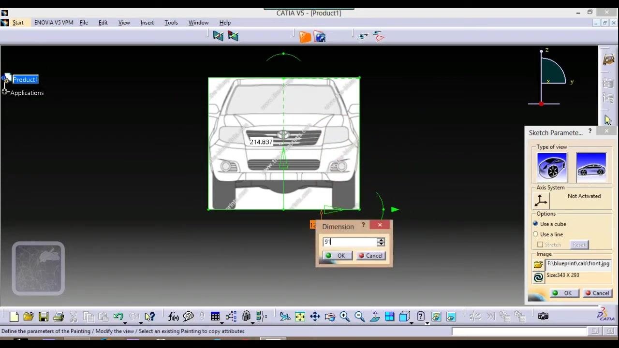The image size is (619, 348).
Task: Cancel the Sketch Parameters panel
Action: click(x=597, y=293)
